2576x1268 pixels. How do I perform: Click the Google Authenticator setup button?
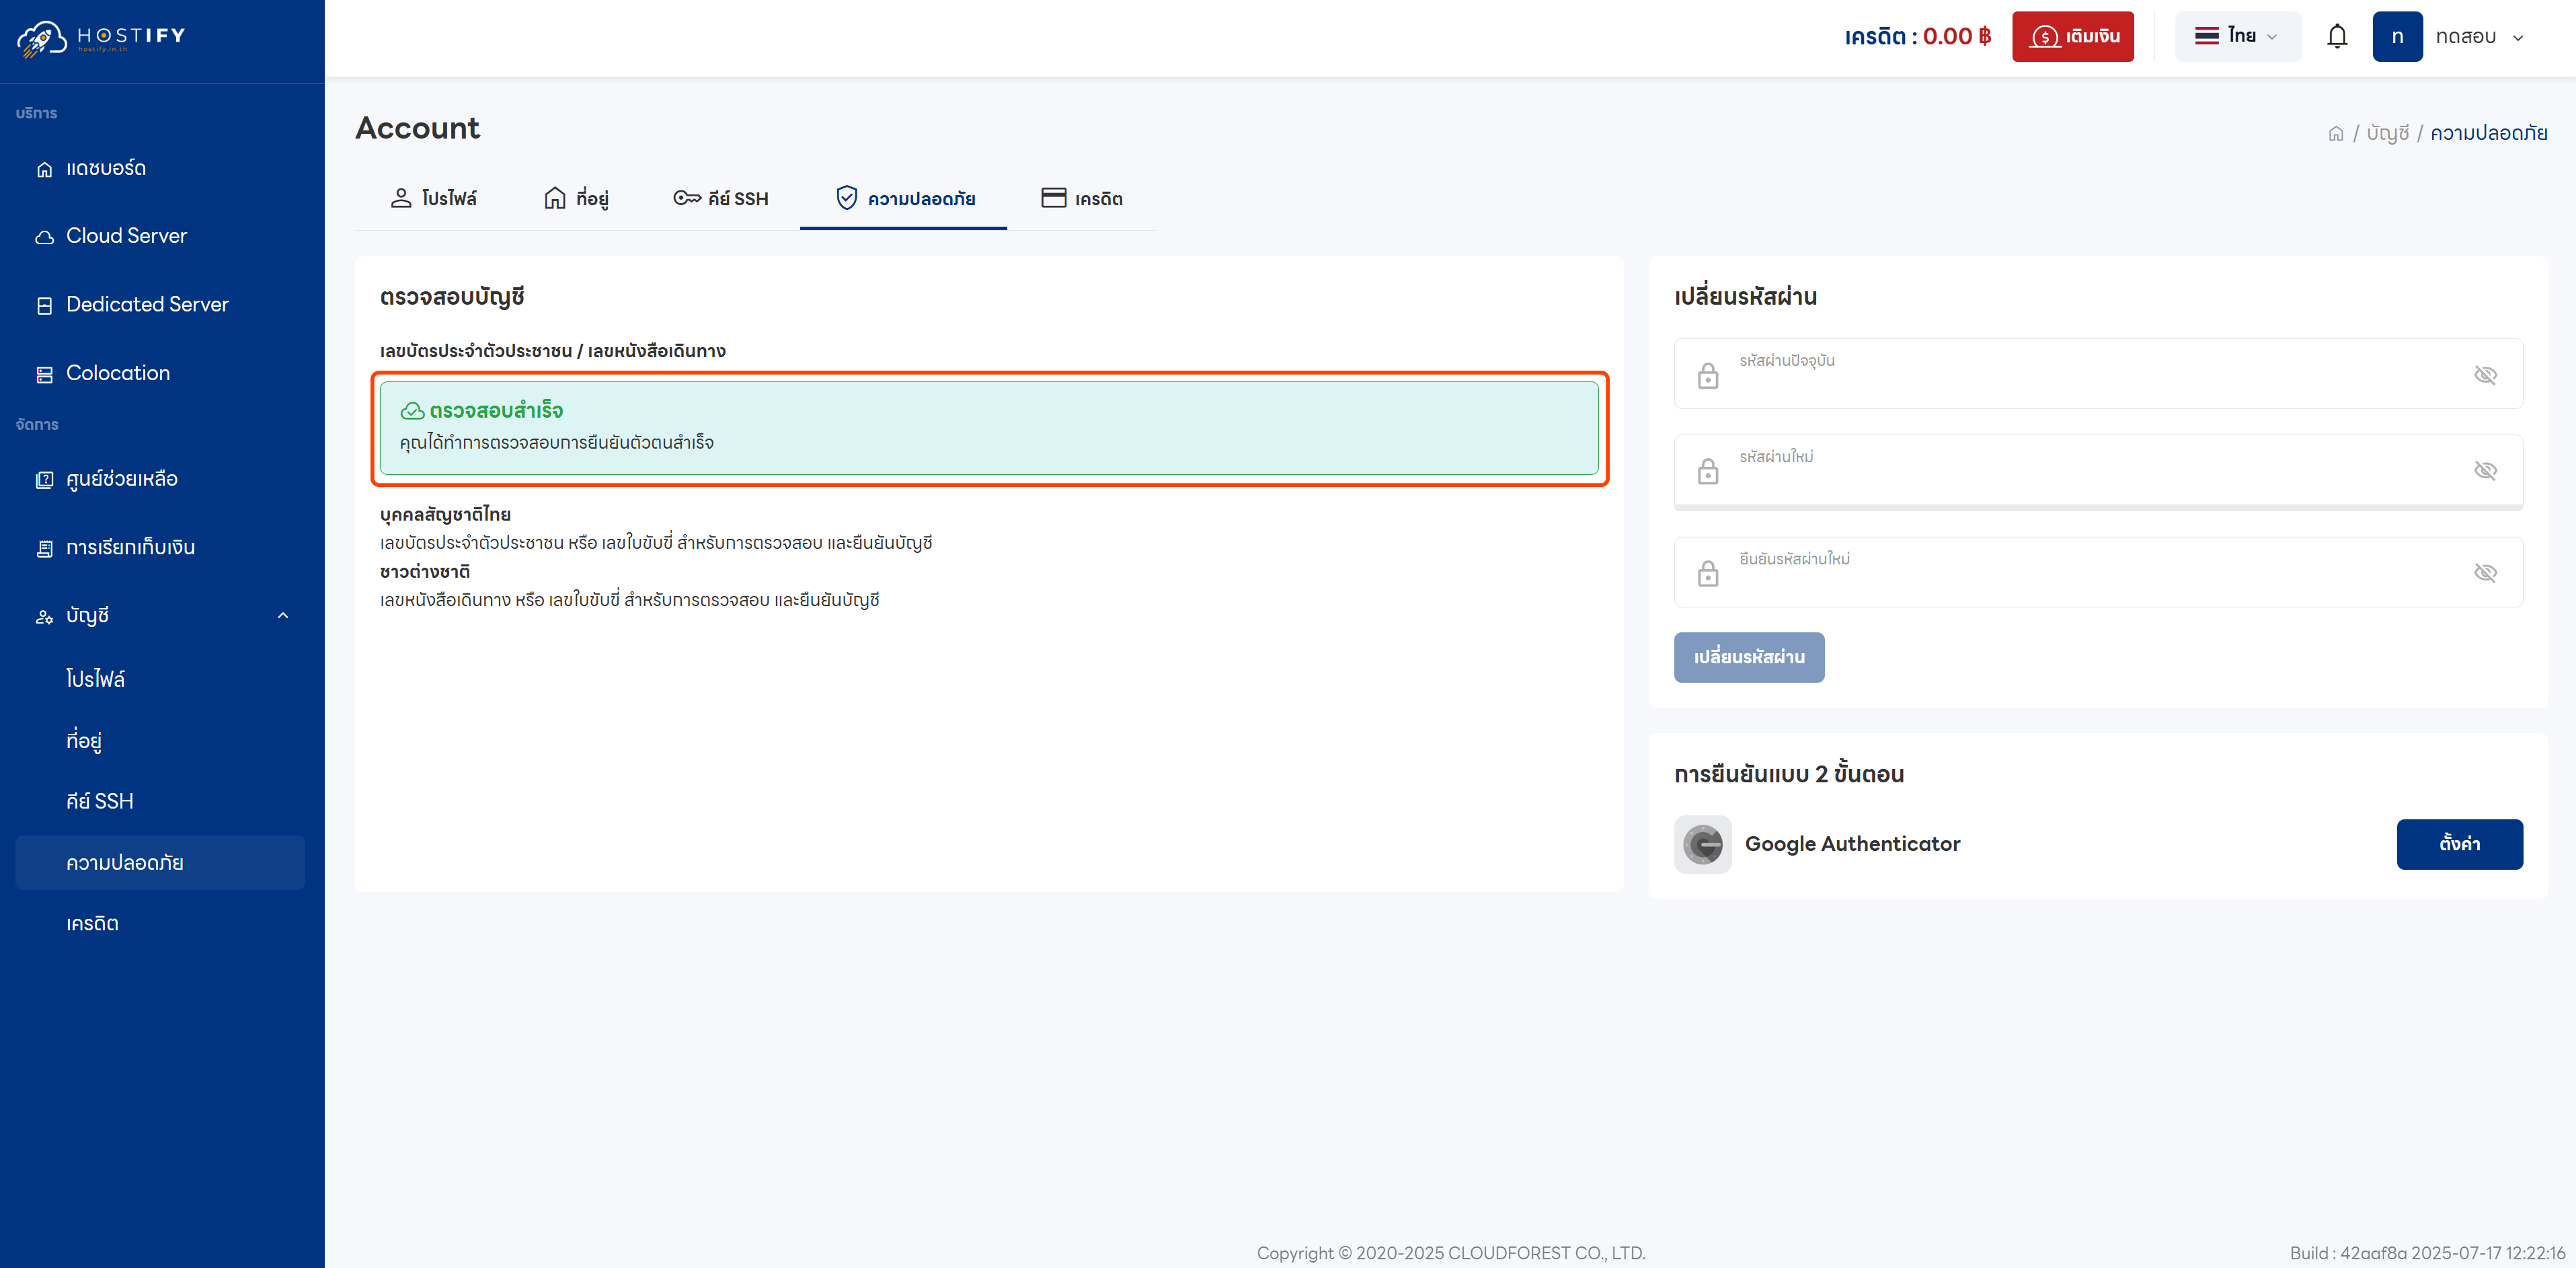tap(2458, 844)
